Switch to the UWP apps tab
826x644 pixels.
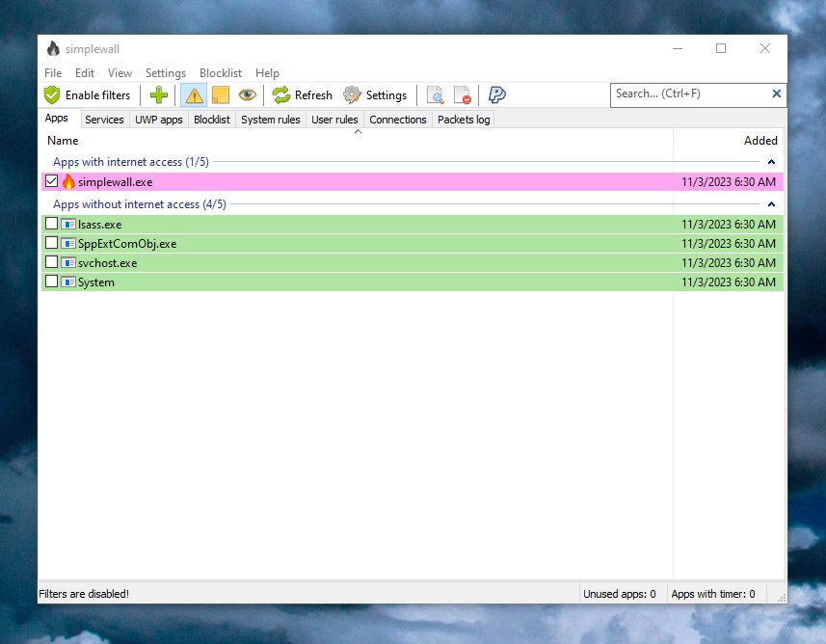click(x=159, y=120)
